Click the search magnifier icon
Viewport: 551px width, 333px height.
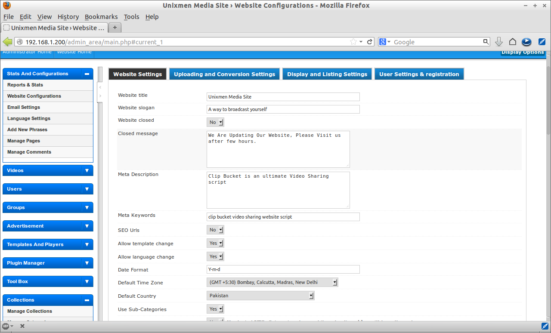coord(486,42)
